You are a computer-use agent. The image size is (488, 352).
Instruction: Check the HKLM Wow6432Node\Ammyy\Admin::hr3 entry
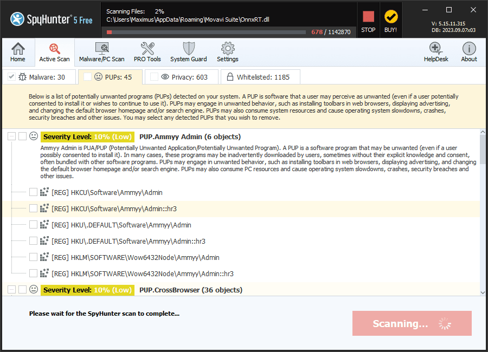[33, 273]
